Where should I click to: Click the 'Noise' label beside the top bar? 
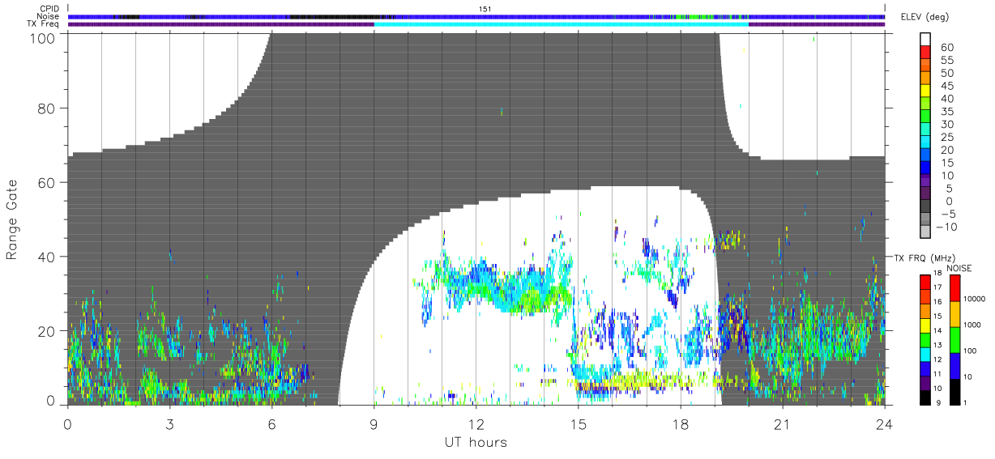click(49, 16)
